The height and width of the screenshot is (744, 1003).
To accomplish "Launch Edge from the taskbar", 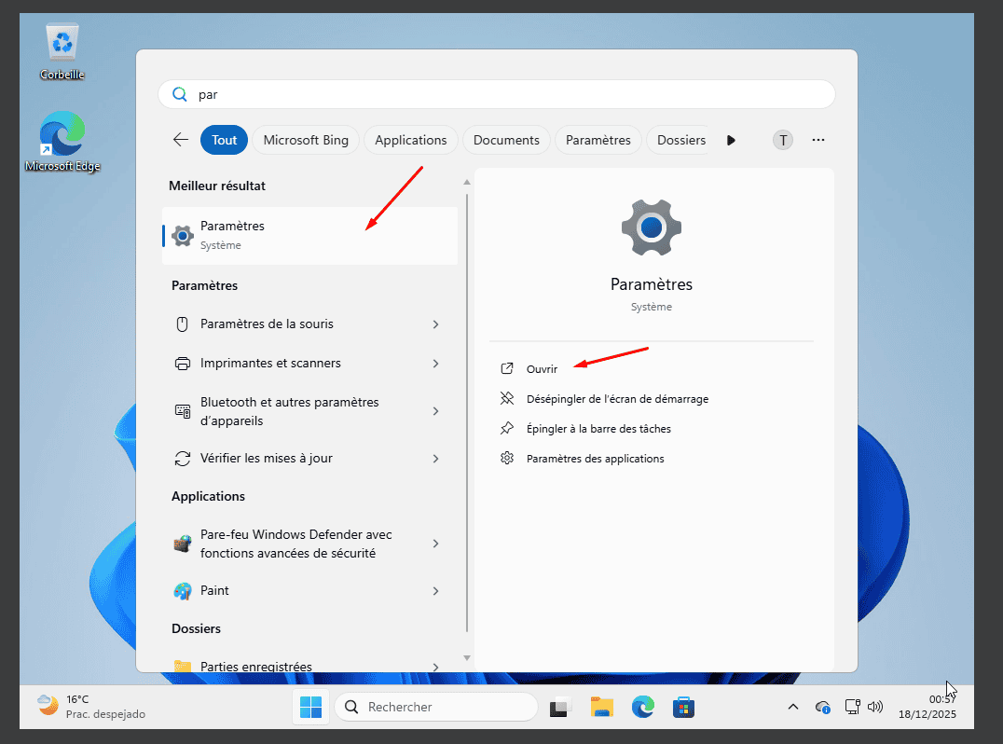I will 643,707.
